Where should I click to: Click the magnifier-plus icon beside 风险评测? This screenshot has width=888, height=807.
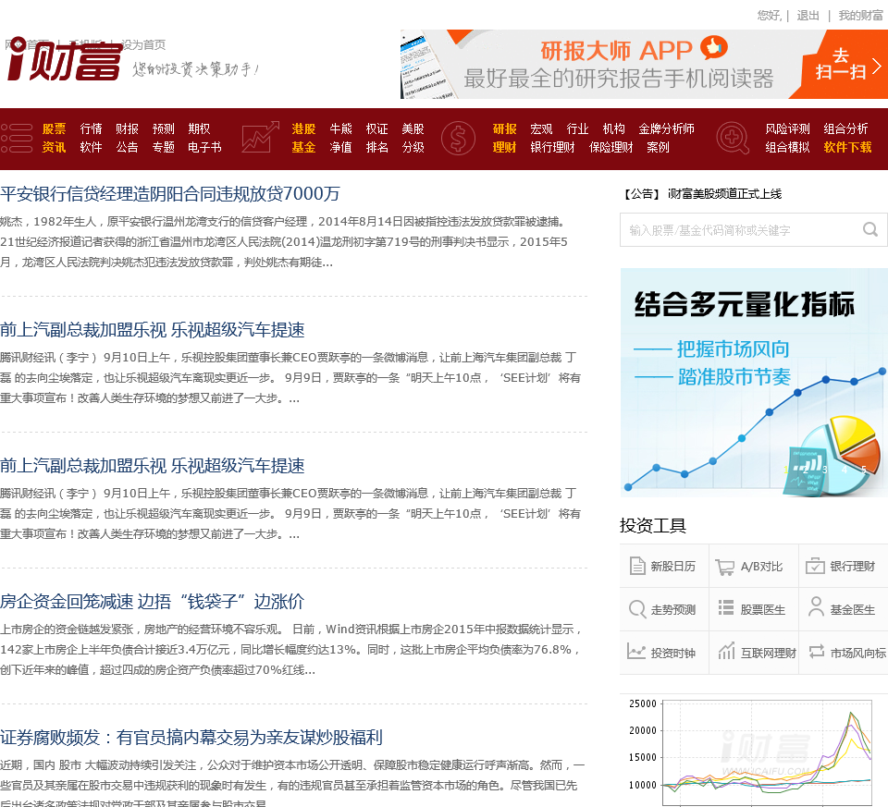733,138
